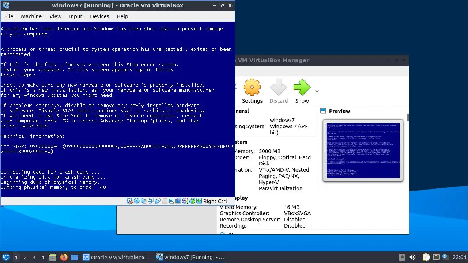Click the display settings status icon
The height and width of the screenshot is (263, 468).
coord(171,201)
